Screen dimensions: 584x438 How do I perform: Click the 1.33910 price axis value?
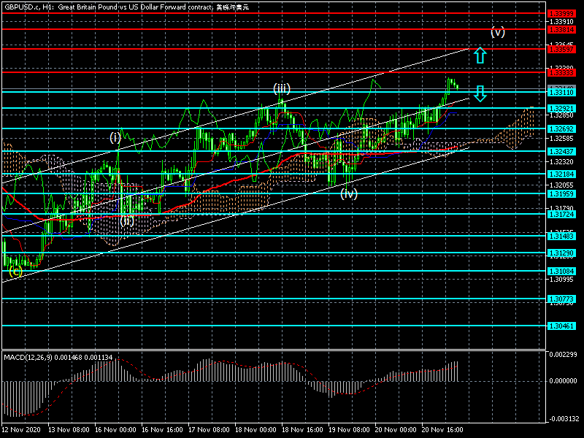[561, 22]
